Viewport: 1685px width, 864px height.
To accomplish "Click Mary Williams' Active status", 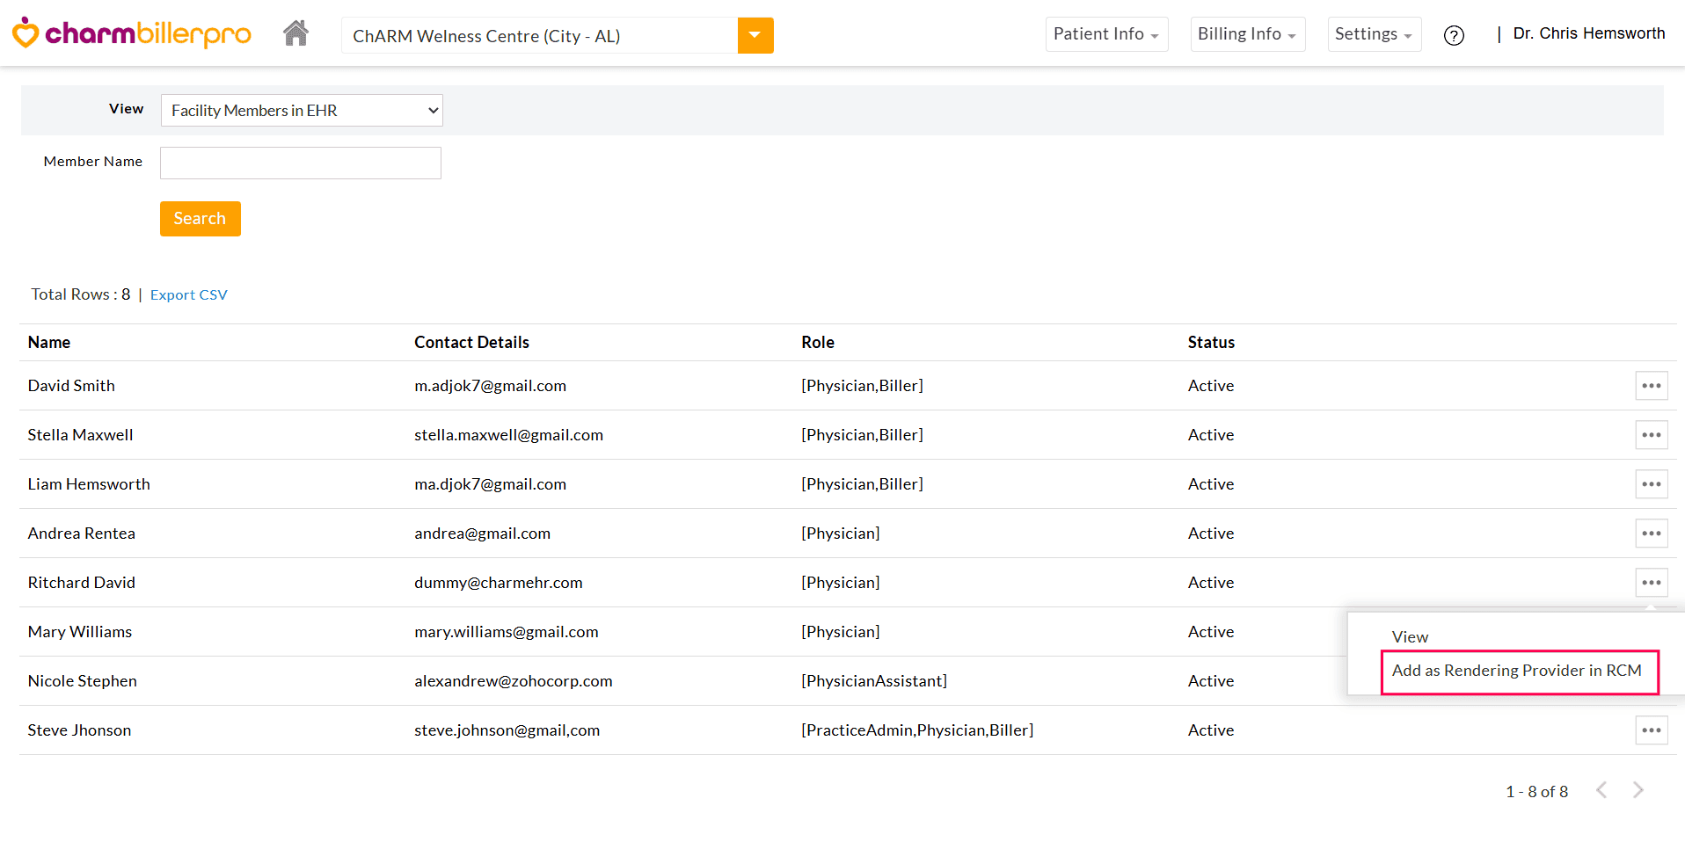I will click(1211, 632).
